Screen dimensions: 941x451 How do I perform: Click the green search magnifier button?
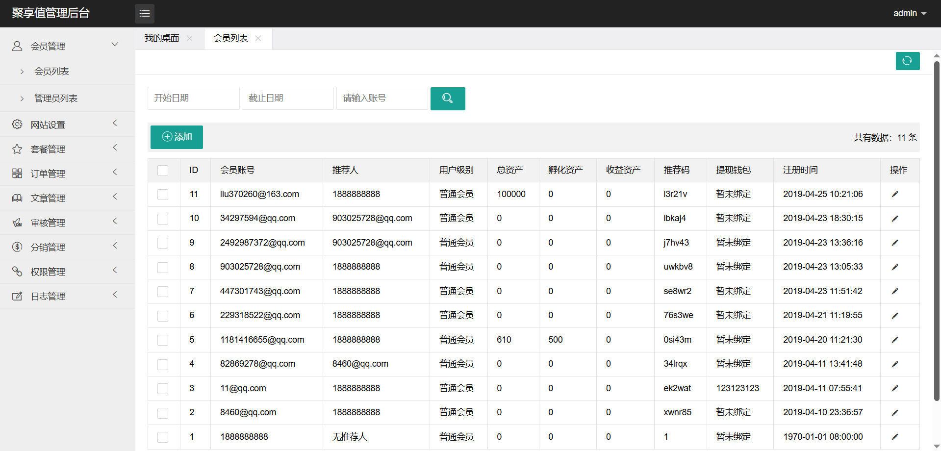tap(447, 99)
